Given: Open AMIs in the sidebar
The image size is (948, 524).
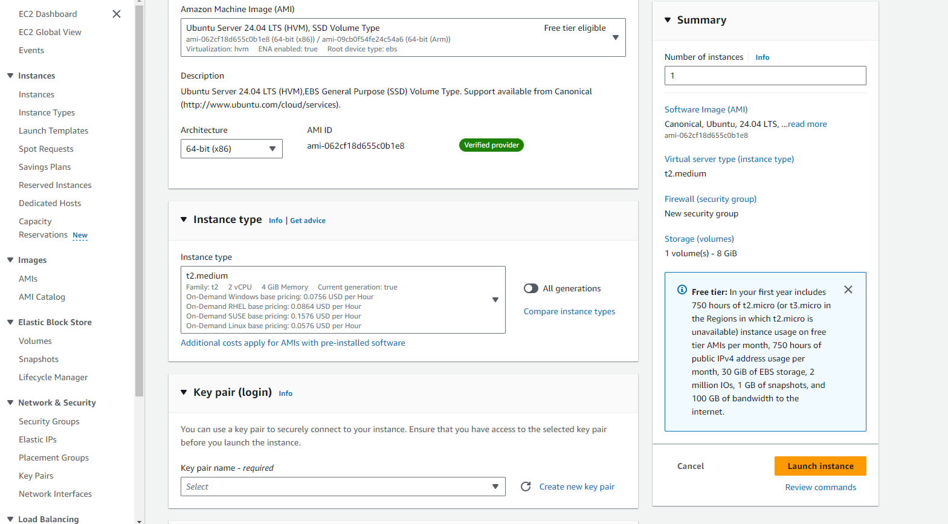Looking at the screenshot, I should (x=28, y=279).
